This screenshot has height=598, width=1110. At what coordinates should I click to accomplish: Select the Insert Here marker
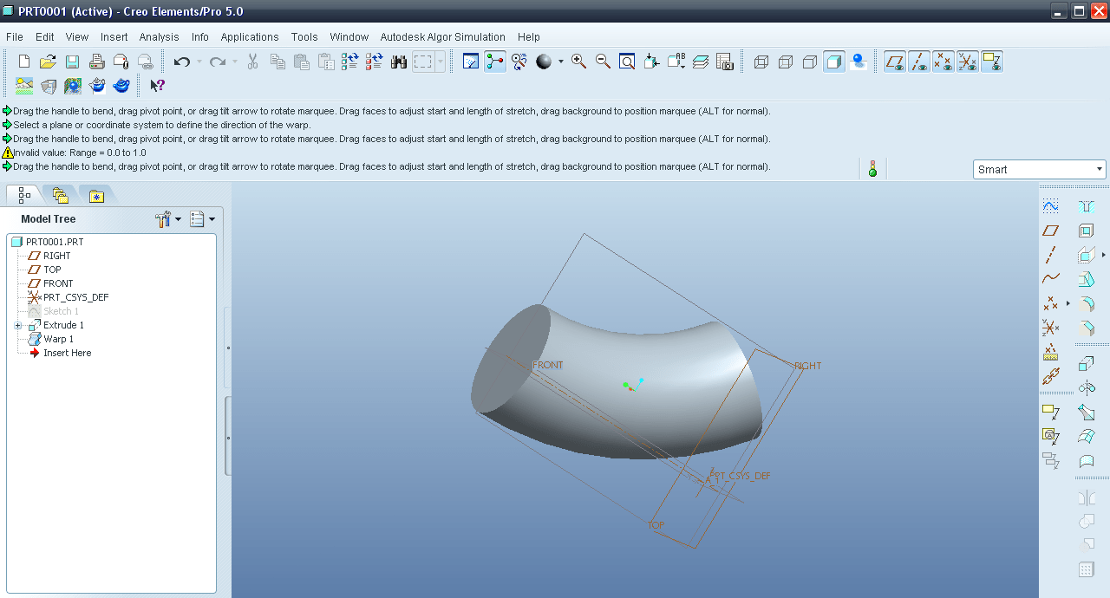point(67,353)
